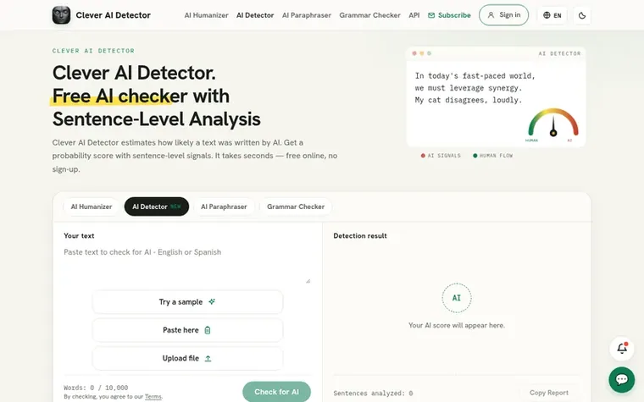Click the Sign in button
Viewport: 644px width, 402px height.
(x=503, y=15)
